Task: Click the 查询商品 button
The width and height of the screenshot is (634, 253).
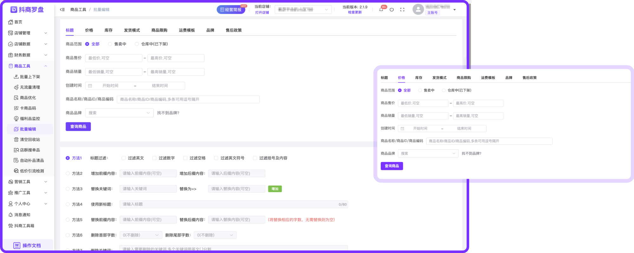Action: (x=78, y=126)
